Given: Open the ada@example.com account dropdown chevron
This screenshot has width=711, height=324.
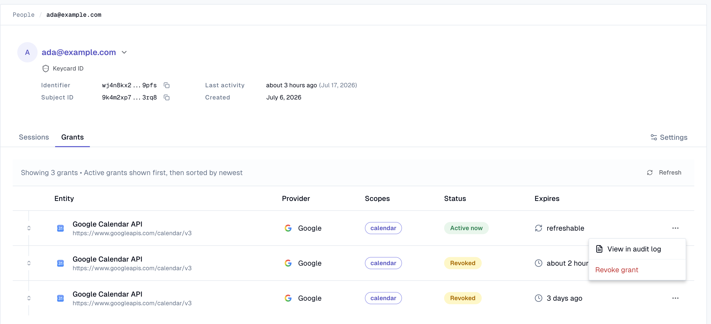Looking at the screenshot, I should click(124, 52).
